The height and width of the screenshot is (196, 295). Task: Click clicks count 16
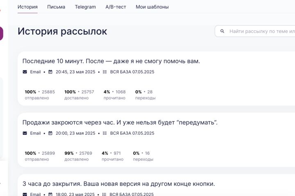click(x=147, y=153)
